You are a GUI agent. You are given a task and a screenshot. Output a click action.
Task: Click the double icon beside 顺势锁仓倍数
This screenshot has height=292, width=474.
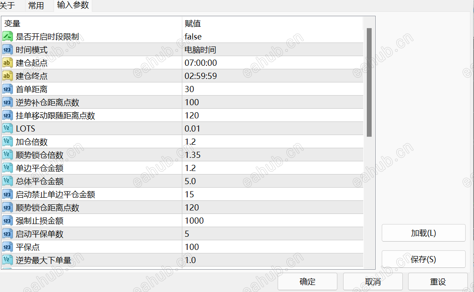point(7,155)
